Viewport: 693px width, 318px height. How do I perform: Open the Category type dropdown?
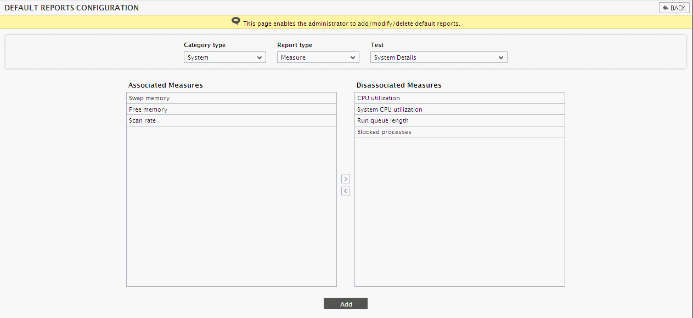coord(225,57)
